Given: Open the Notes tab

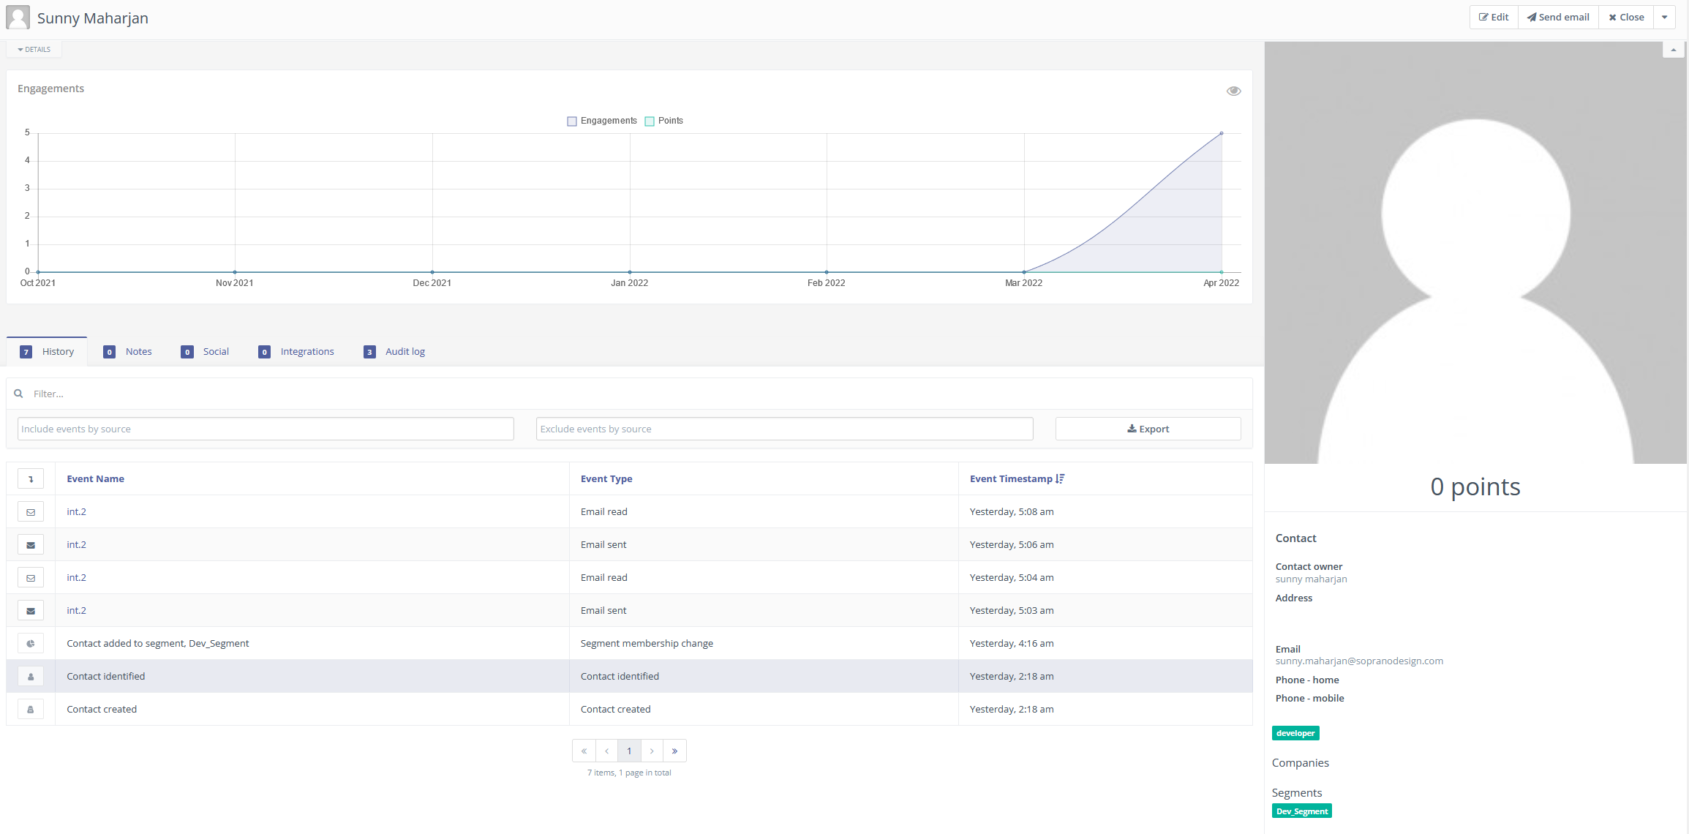Looking at the screenshot, I should click(x=138, y=352).
